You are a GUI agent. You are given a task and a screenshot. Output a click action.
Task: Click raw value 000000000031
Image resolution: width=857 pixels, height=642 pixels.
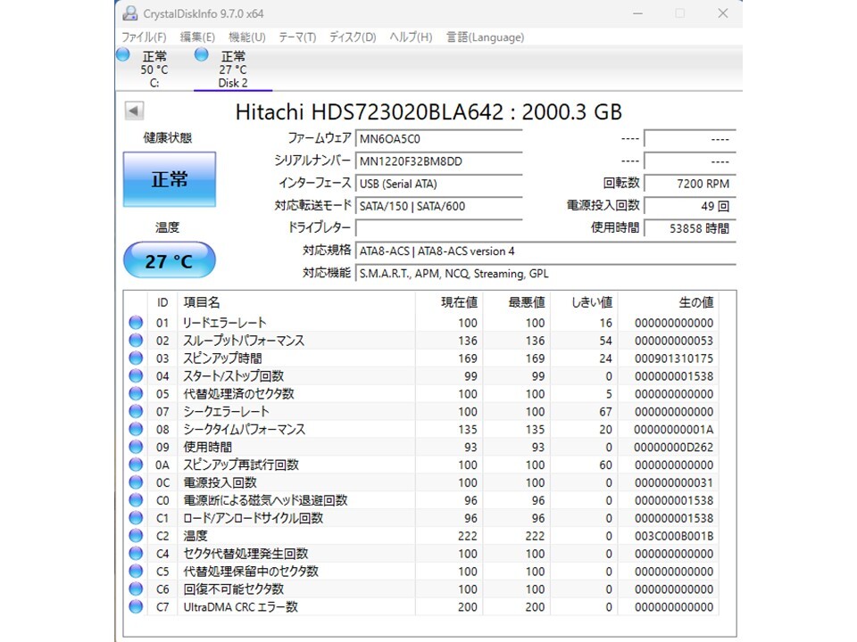(x=674, y=482)
